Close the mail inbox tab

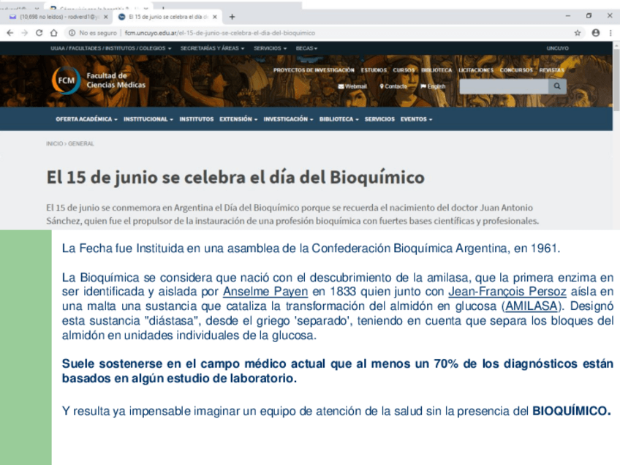tap(105, 17)
